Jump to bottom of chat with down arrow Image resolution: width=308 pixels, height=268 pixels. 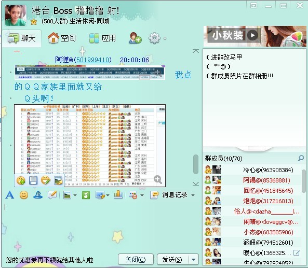[196, 184]
